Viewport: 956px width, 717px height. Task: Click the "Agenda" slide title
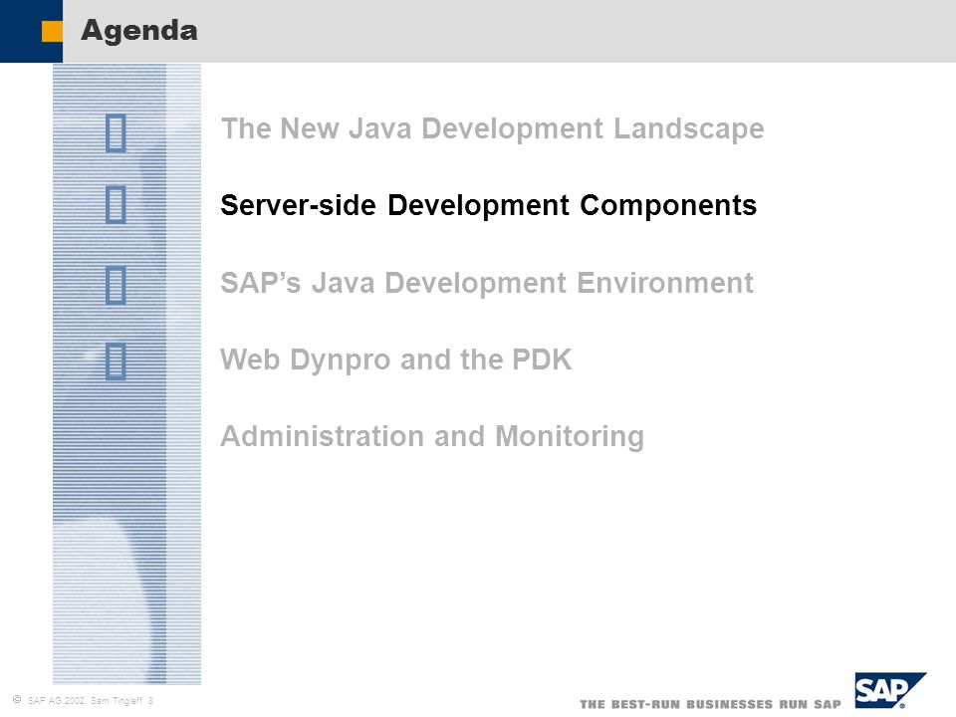(139, 31)
